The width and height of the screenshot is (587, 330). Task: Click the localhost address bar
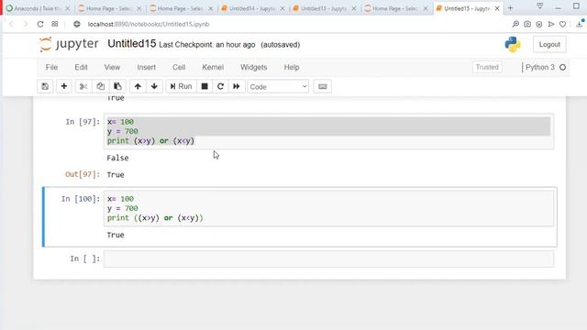[149, 25]
